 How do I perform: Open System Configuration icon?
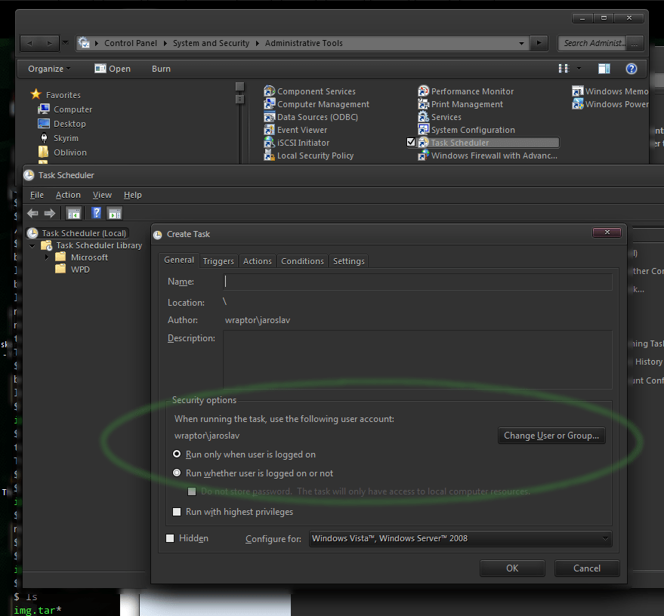[424, 129]
